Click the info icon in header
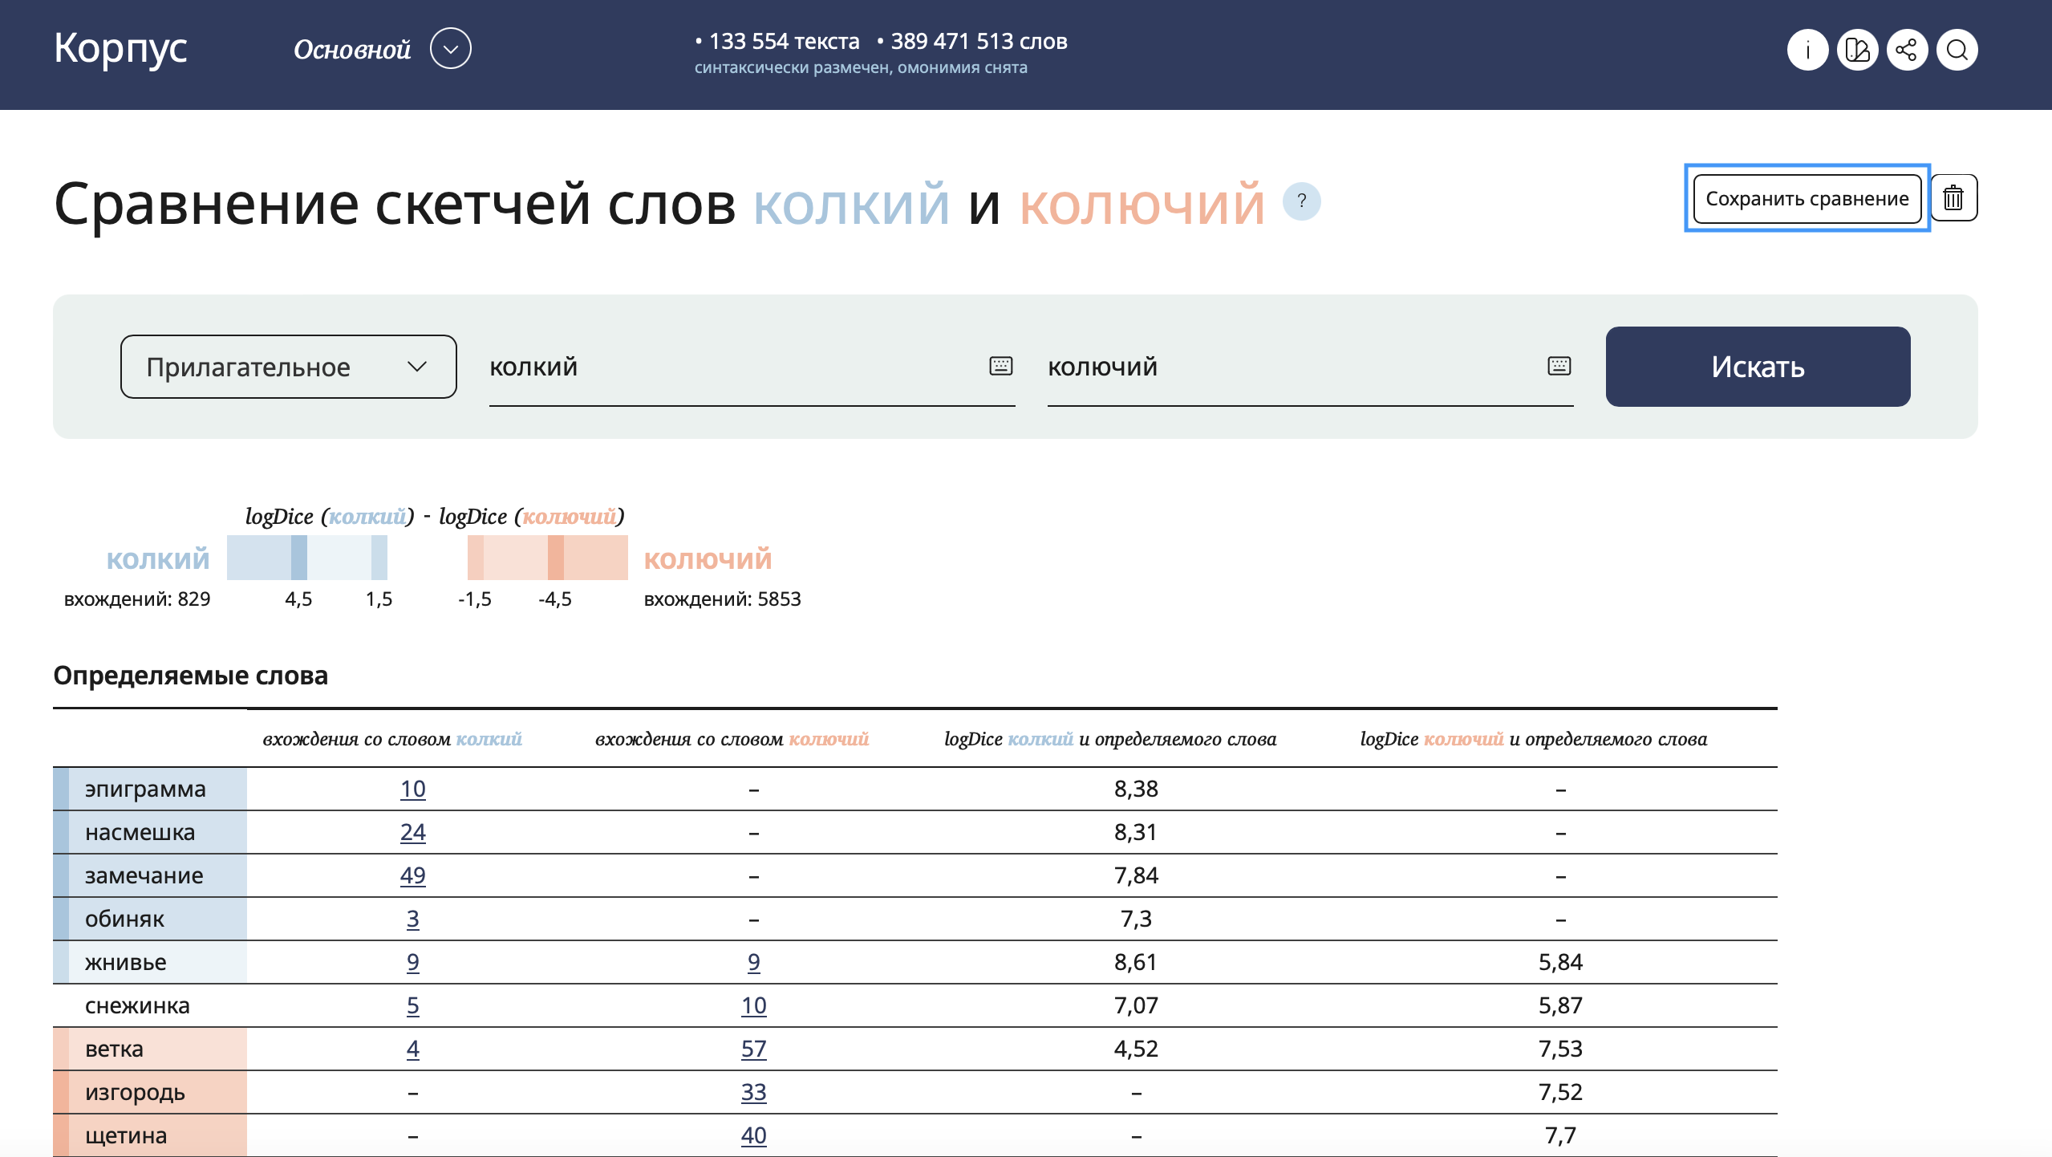Viewport: 2052px width, 1157px height. [x=1807, y=51]
